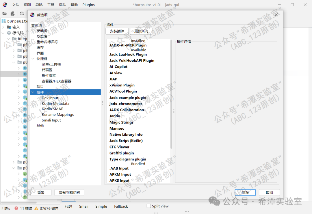This screenshot has width=312, height=214.
Task: Click the burpsuite project icon in sidebar
Action: pyautogui.click(x=3, y=21)
